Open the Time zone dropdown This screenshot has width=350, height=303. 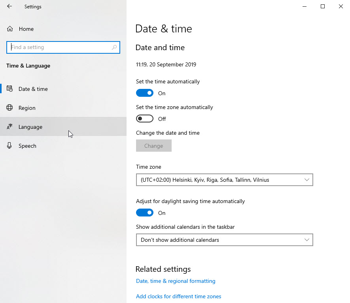coord(224,180)
